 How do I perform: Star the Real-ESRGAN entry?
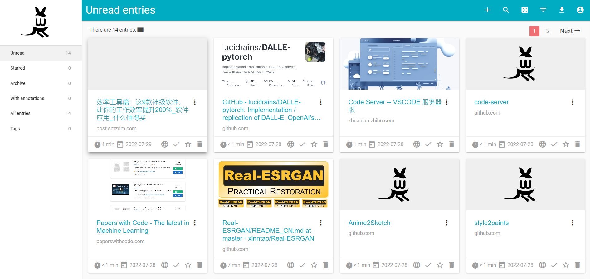coord(314,265)
